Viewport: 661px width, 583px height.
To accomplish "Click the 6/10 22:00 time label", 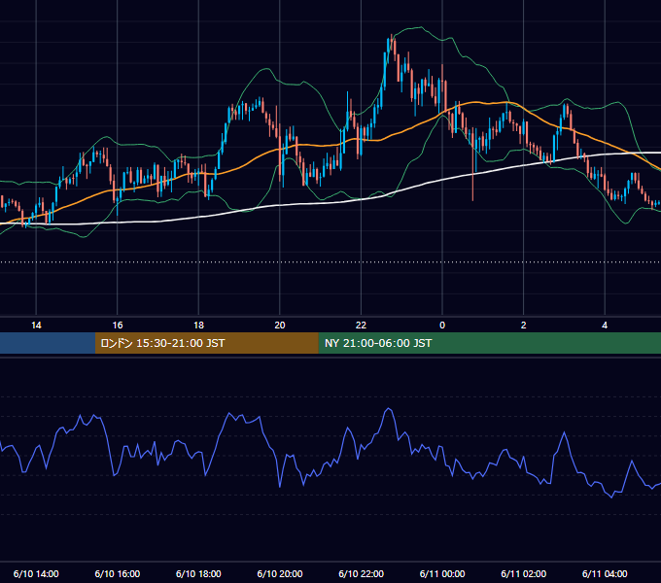I will point(362,573).
